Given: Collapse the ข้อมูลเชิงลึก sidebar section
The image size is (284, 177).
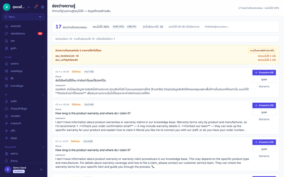Looking at the screenshot, I should [43, 147].
